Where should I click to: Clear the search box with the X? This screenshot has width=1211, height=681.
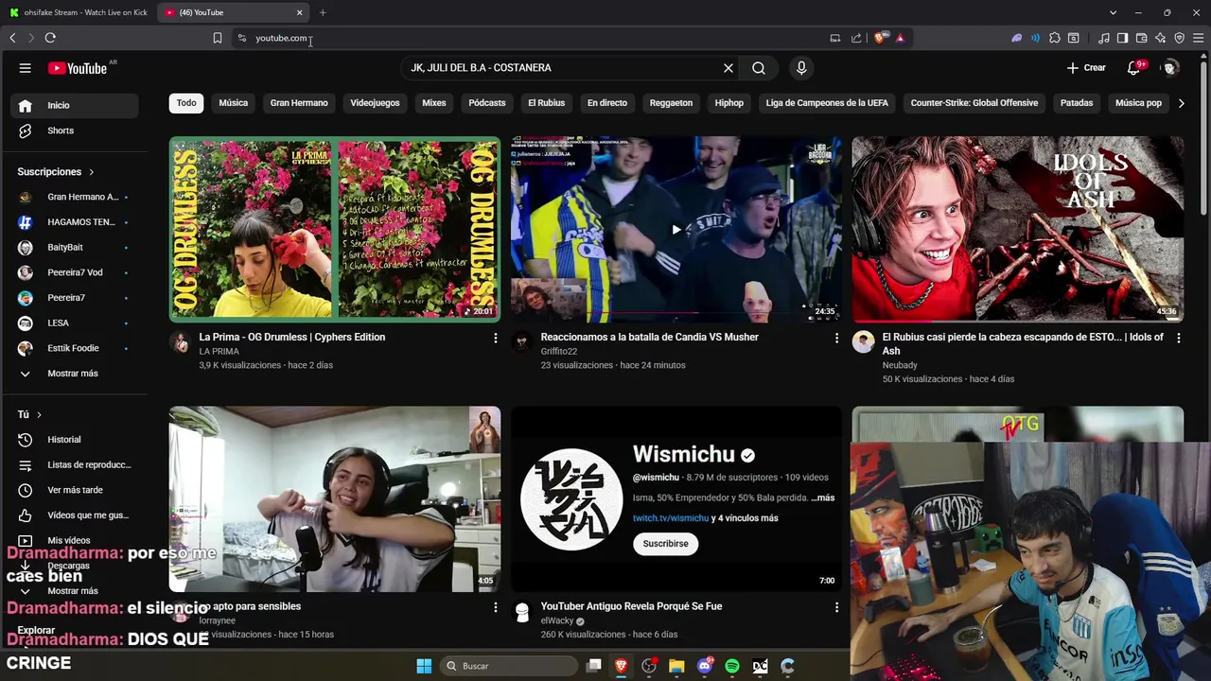pos(728,68)
